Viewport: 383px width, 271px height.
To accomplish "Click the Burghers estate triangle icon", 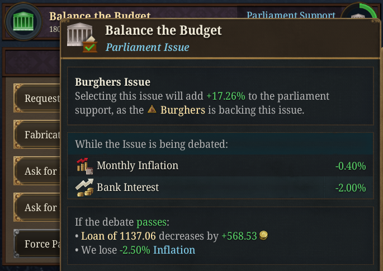I will coord(152,110).
